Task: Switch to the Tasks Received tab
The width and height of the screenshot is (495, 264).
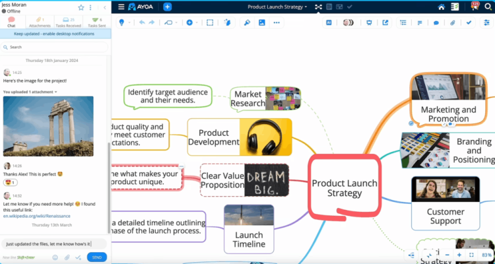Action: (x=68, y=22)
